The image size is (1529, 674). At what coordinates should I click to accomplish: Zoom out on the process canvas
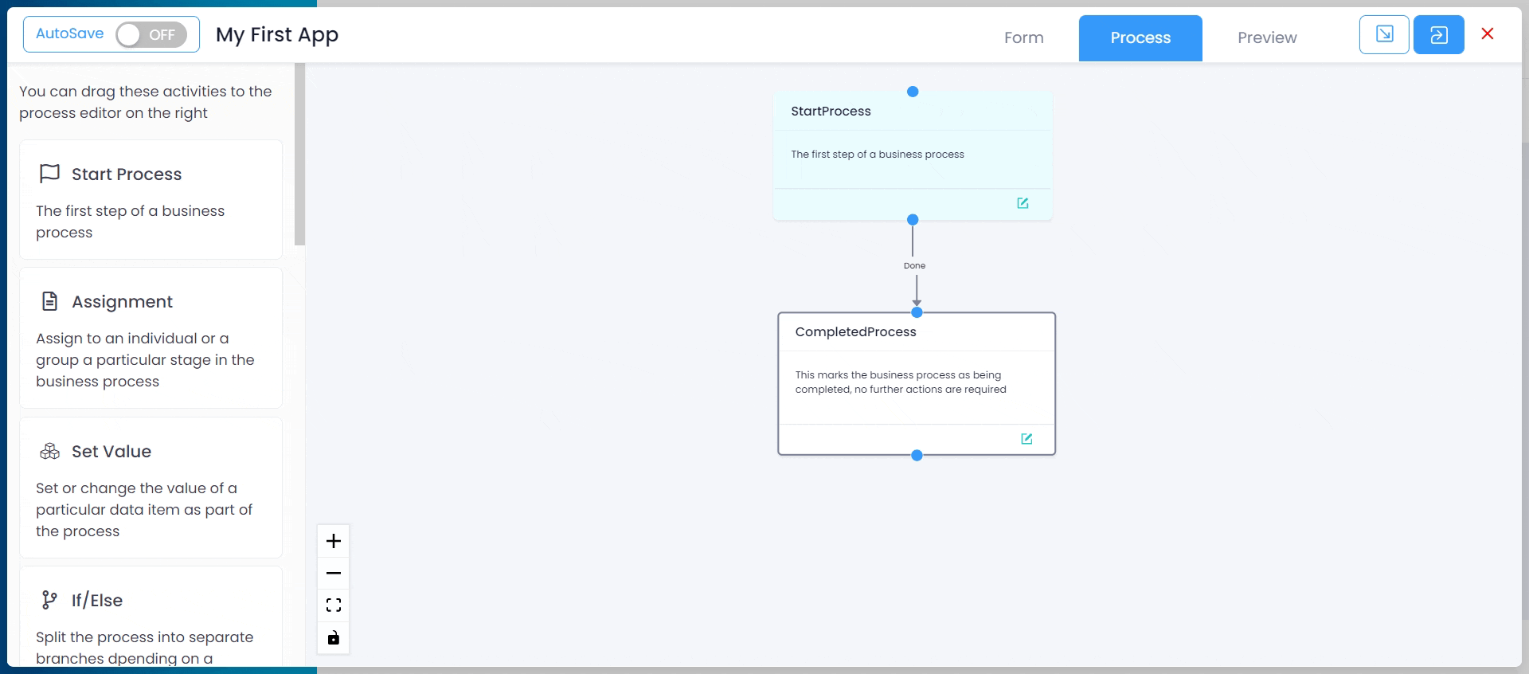(x=334, y=574)
